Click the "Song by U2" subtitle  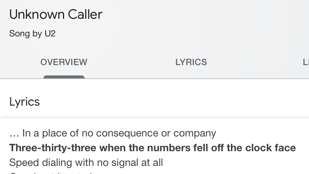coord(32,34)
